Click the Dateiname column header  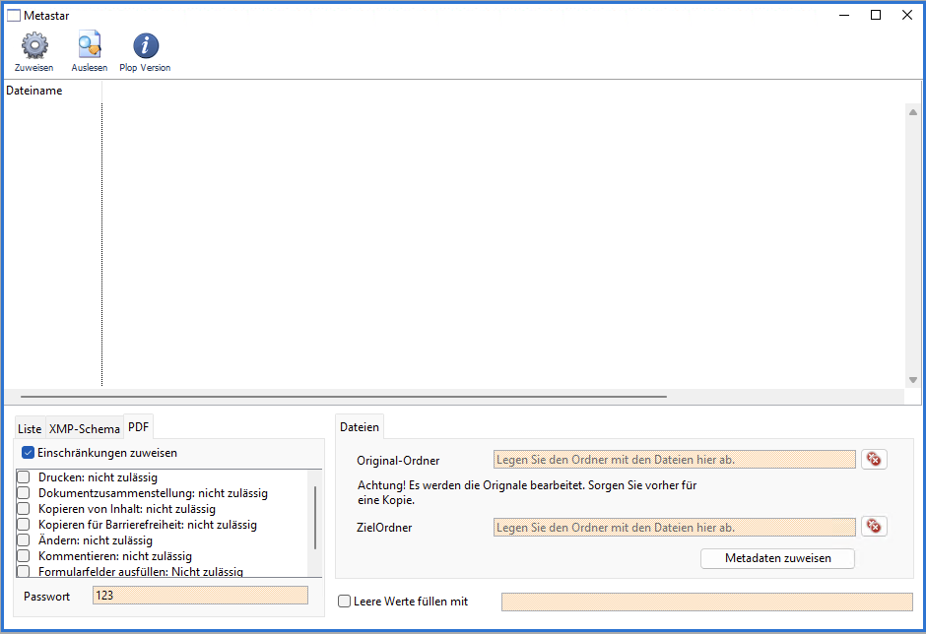click(51, 91)
